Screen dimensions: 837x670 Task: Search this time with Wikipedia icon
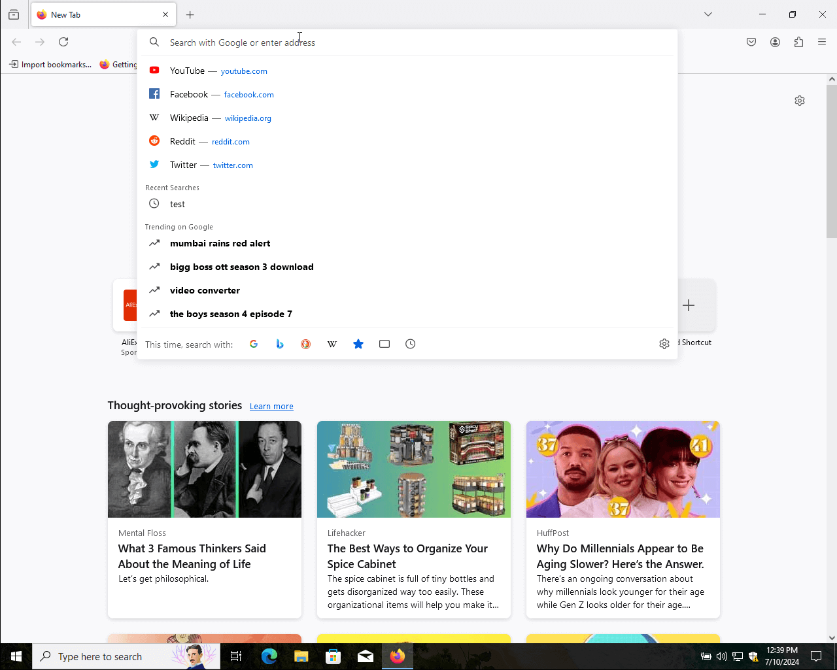coord(332,344)
